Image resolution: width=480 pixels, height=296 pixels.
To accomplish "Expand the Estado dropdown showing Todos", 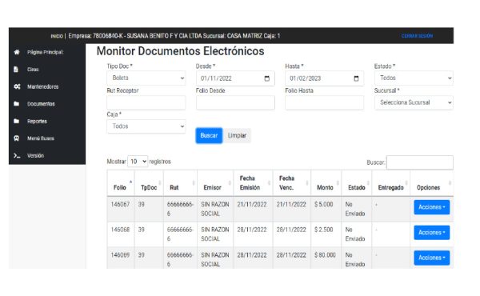I will (414, 78).
